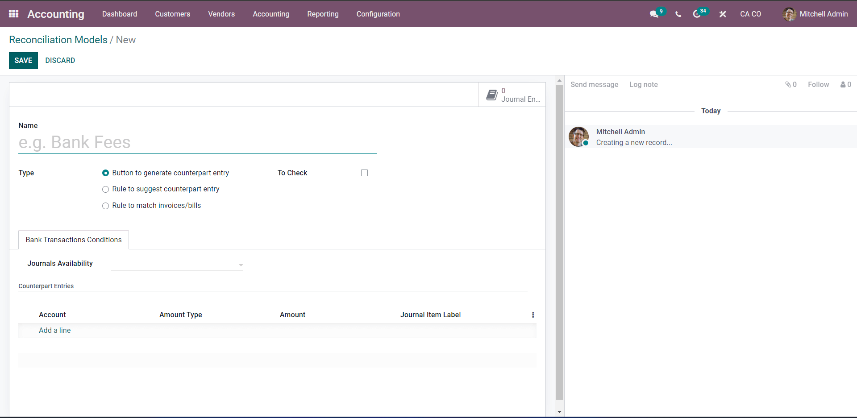Open the Reporting menu
Image resolution: width=857 pixels, height=418 pixels.
coord(323,14)
